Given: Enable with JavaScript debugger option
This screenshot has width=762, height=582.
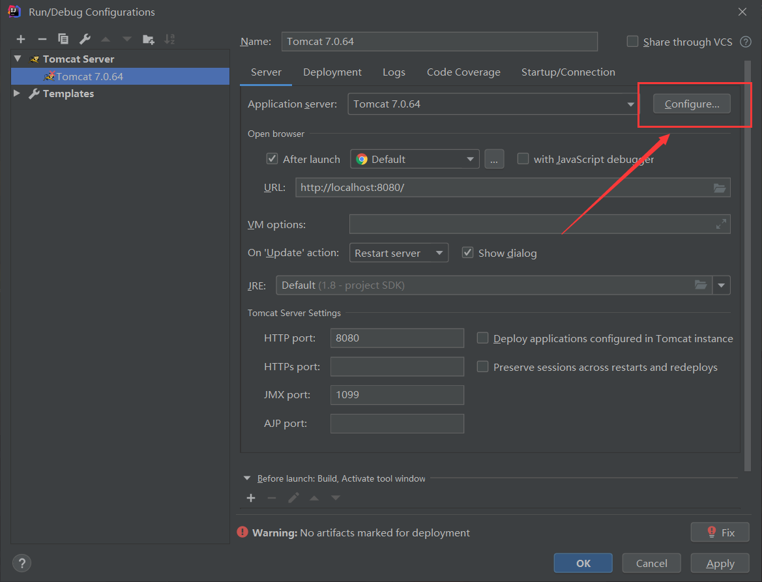Looking at the screenshot, I should pyautogui.click(x=523, y=159).
